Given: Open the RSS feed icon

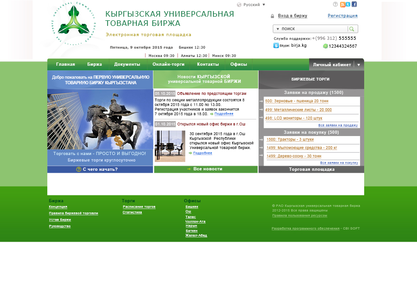Looking at the screenshot, I should 342,4.
